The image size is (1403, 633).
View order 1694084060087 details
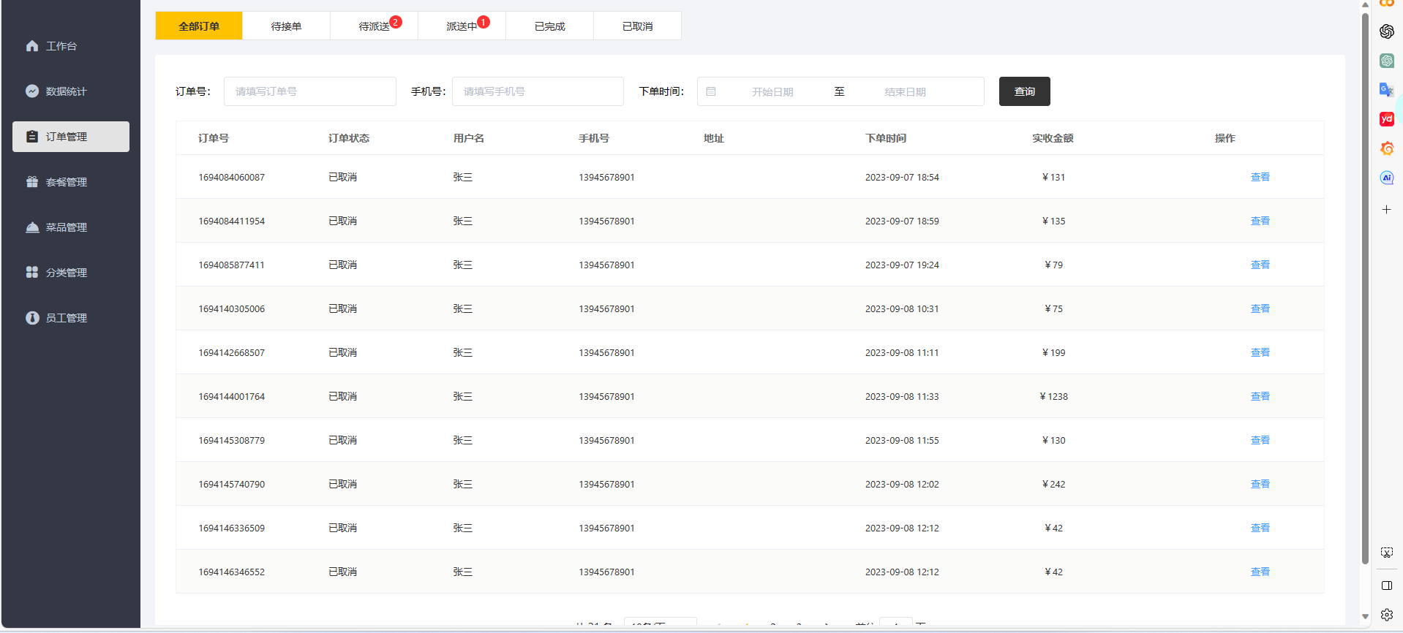coord(1260,177)
